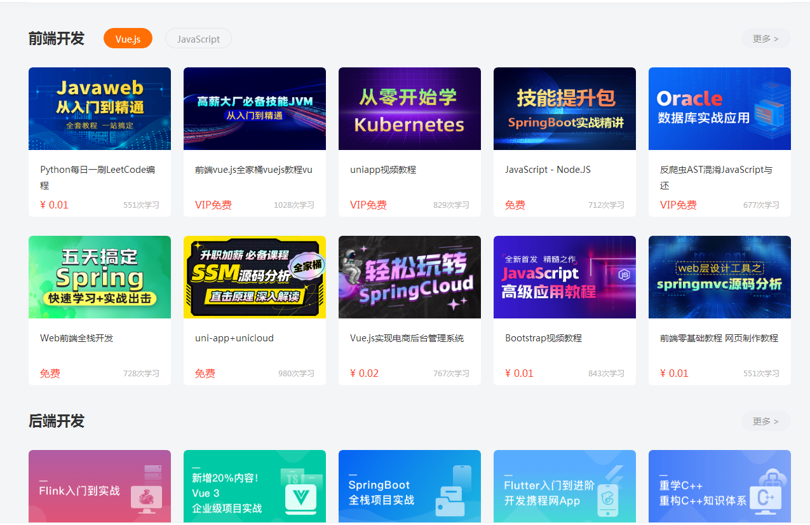Click the ¥ 0.01 price under Python每日一刷LeetCode
This screenshot has height=525, width=810.
54,205
